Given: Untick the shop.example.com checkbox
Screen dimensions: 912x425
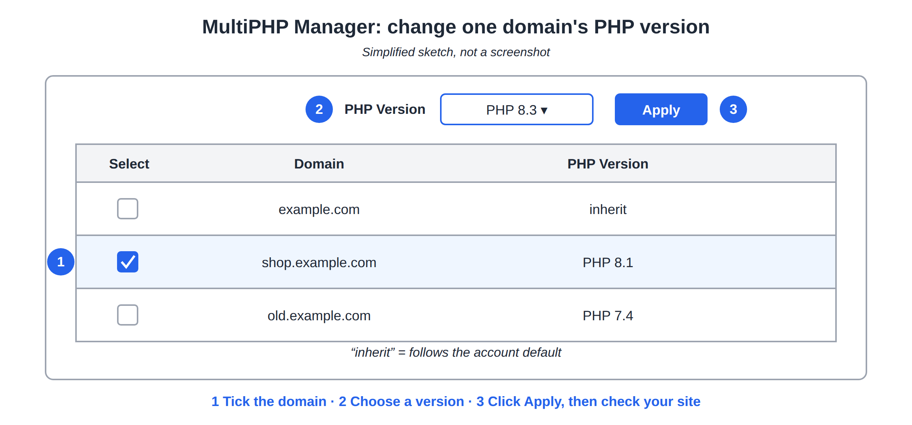Looking at the screenshot, I should [128, 262].
